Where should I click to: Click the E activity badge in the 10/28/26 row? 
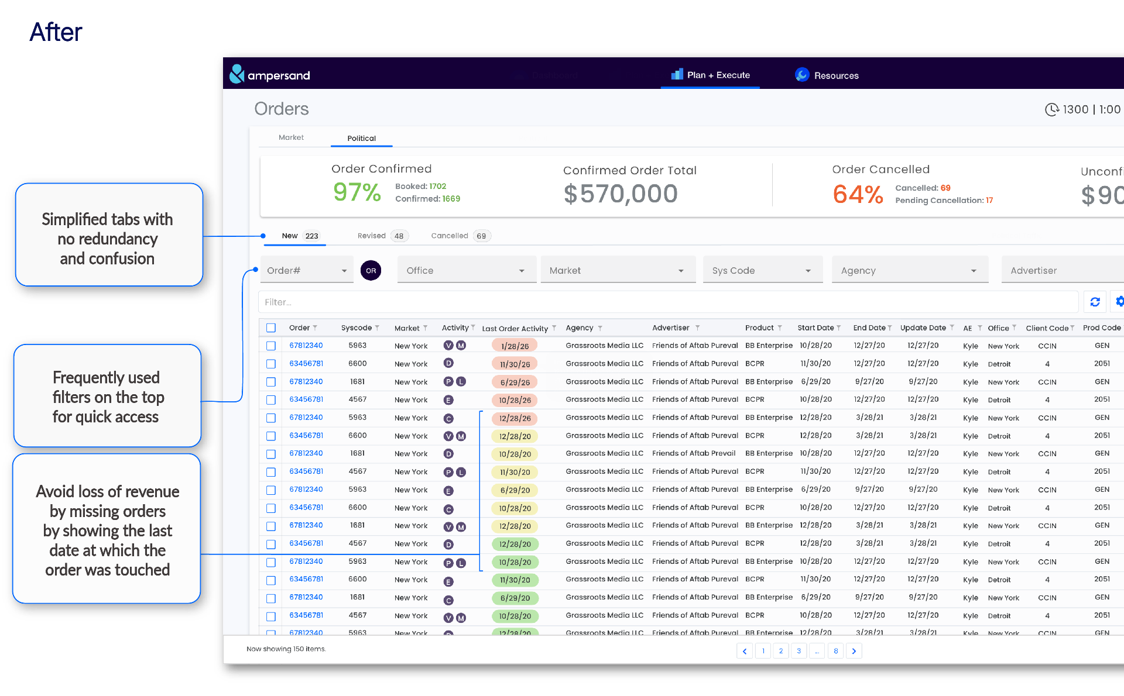pos(448,400)
